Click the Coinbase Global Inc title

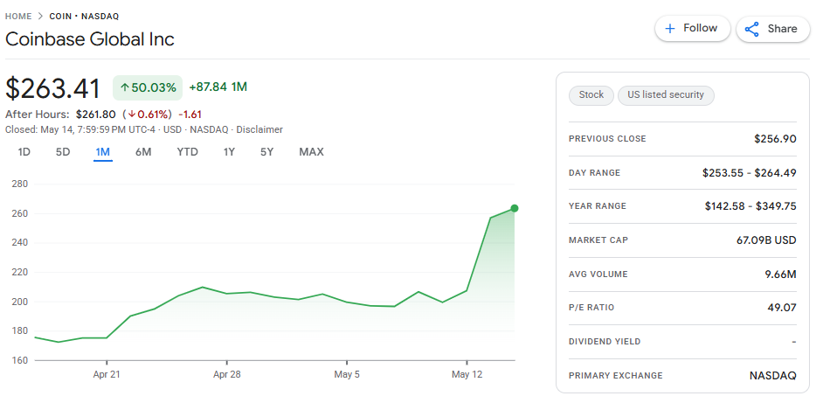point(90,39)
